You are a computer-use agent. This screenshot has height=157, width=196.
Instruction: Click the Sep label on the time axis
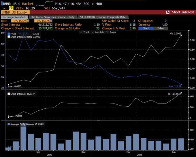(38, 152)
